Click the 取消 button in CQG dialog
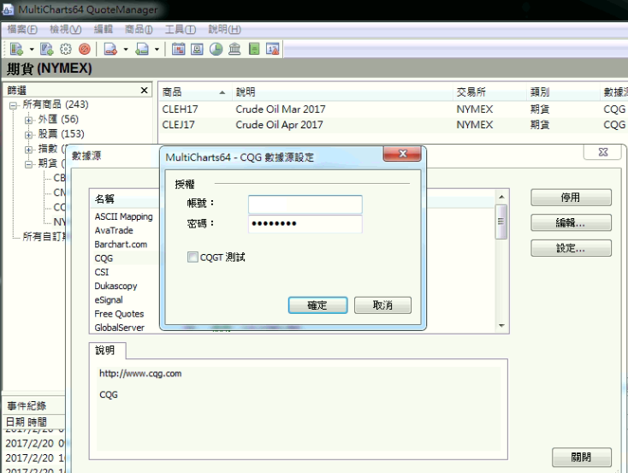Screen dimensions: 628x473 [382, 305]
